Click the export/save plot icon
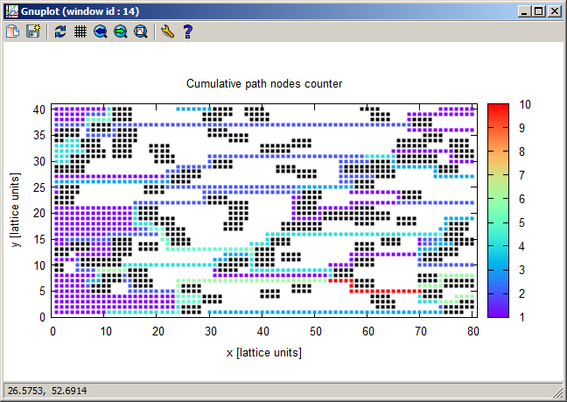567x402 pixels. (x=33, y=31)
